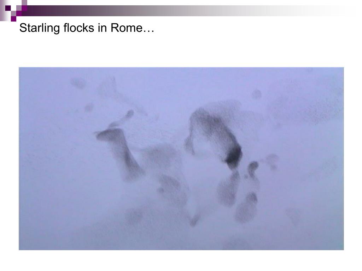This screenshot has width=362, height=271.
Task: Click the small curved flock right of dark cluster
Action: (x=252, y=169)
